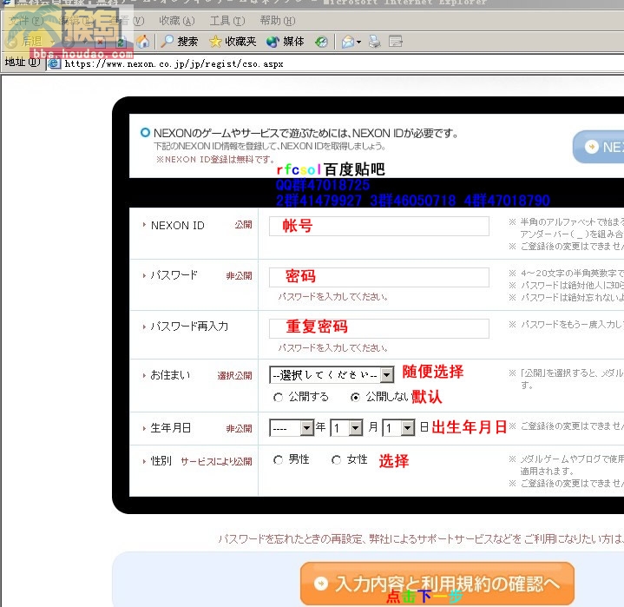The width and height of the screenshot is (624, 607).
Task: Select the 女性 female radio button
Action: (336, 460)
